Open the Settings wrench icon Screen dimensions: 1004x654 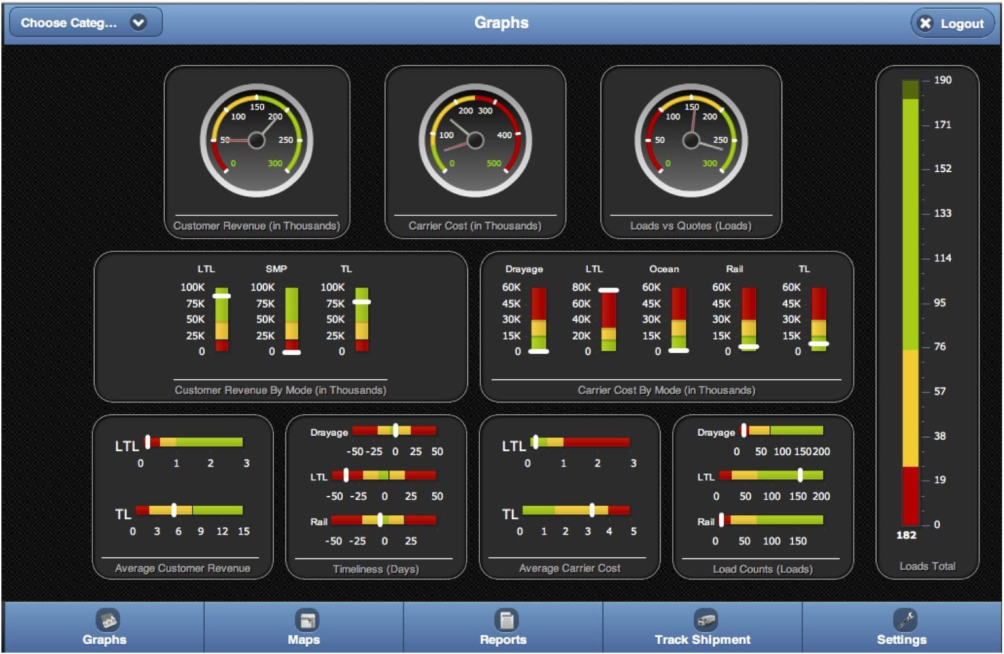(x=906, y=620)
